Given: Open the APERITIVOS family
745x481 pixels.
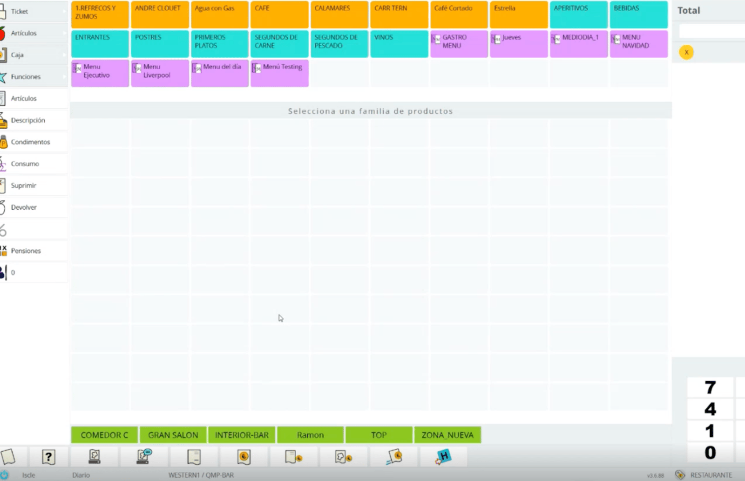Looking at the screenshot, I should tap(579, 14).
